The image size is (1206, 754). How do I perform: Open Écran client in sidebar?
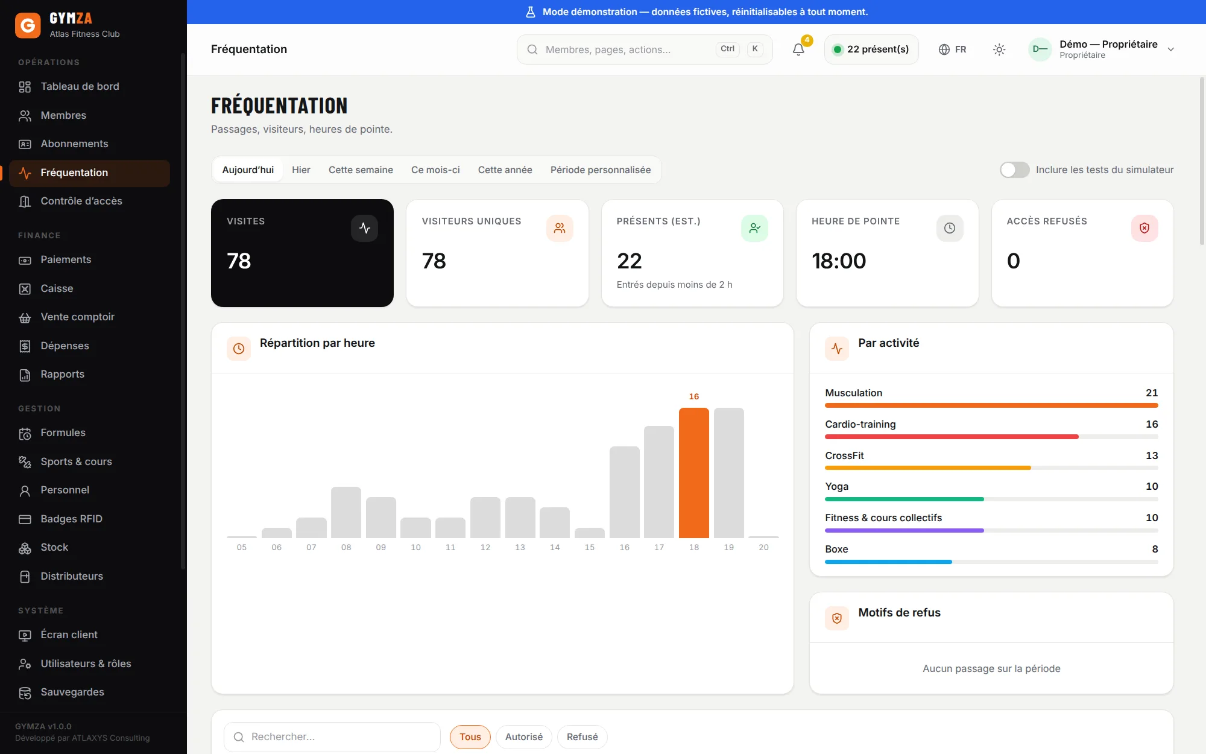(89, 635)
